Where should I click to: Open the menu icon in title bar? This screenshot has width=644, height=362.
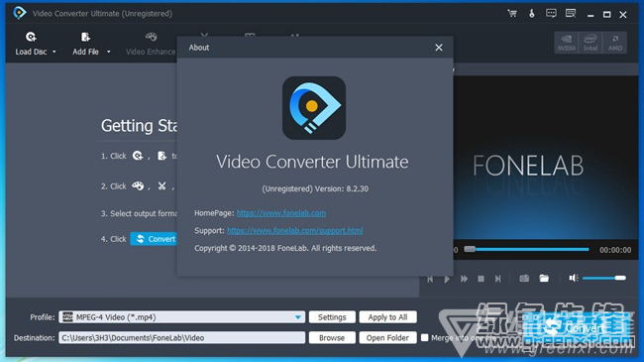(x=571, y=14)
